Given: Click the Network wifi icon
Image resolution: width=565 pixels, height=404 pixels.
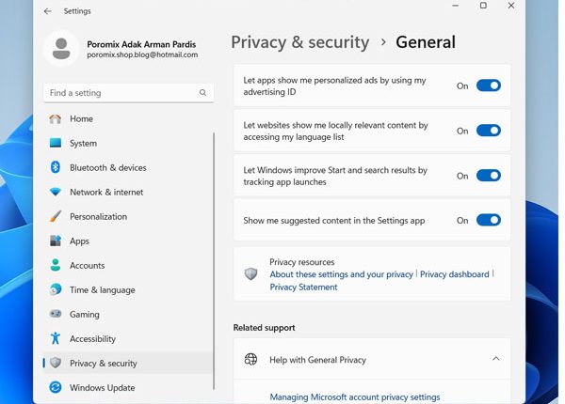Looking at the screenshot, I should [x=56, y=192].
